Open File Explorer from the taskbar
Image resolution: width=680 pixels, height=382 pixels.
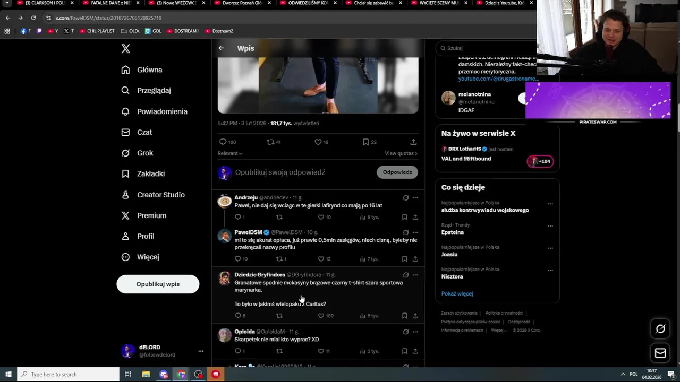(x=146, y=374)
